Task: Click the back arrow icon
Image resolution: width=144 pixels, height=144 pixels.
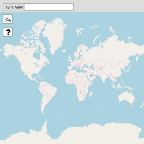Action: coord(8,19)
